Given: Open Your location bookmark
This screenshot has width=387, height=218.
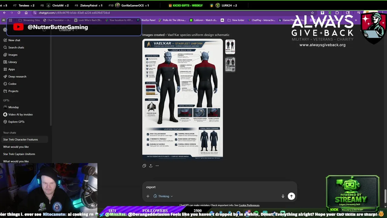Looking at the screenshot, I should click(x=119, y=20).
